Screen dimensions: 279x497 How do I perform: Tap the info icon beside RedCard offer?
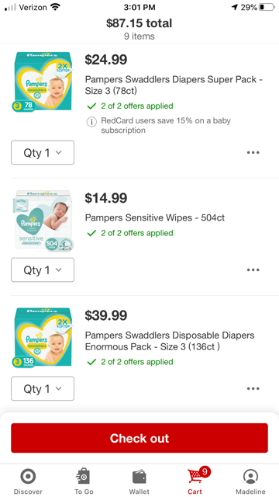coord(91,122)
